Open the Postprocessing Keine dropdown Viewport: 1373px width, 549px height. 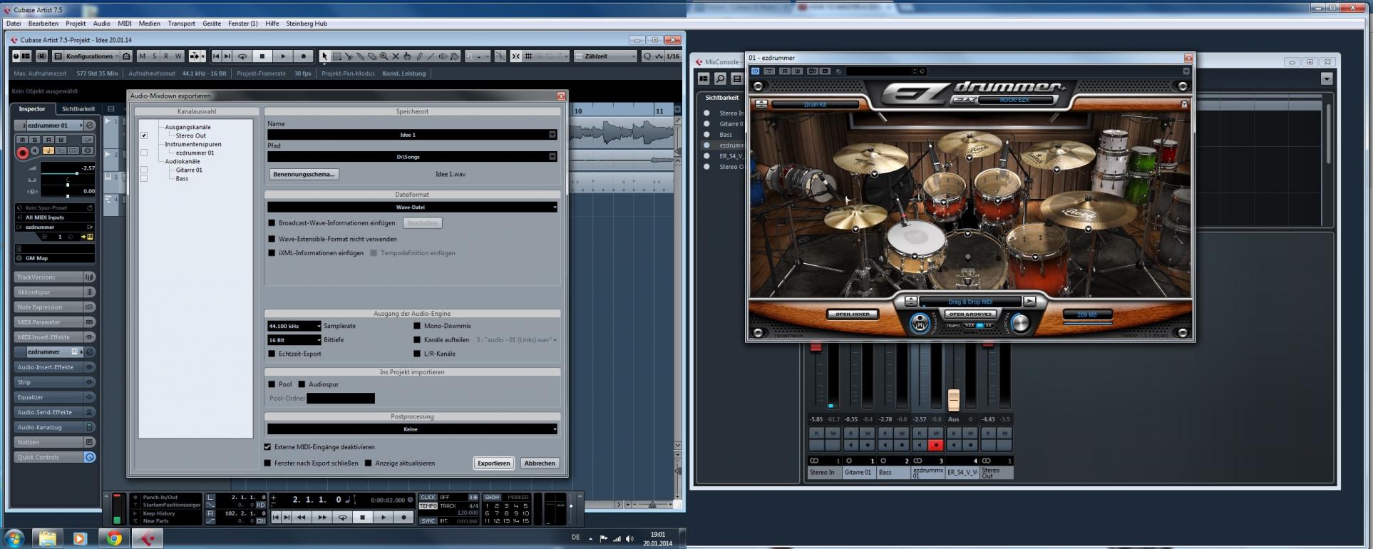click(412, 429)
